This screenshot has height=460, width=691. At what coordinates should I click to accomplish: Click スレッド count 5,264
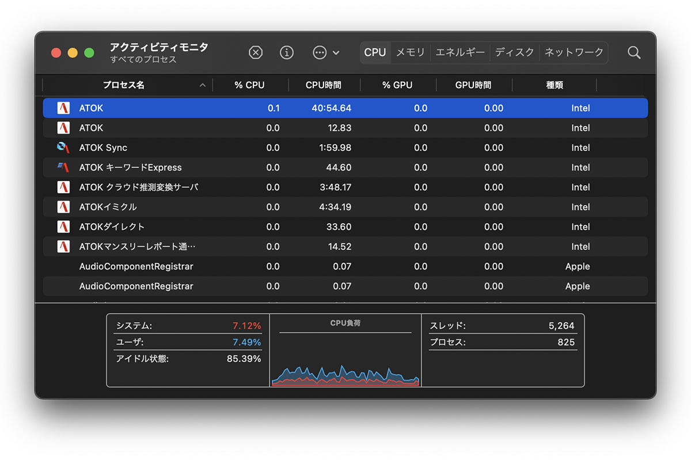pos(561,325)
